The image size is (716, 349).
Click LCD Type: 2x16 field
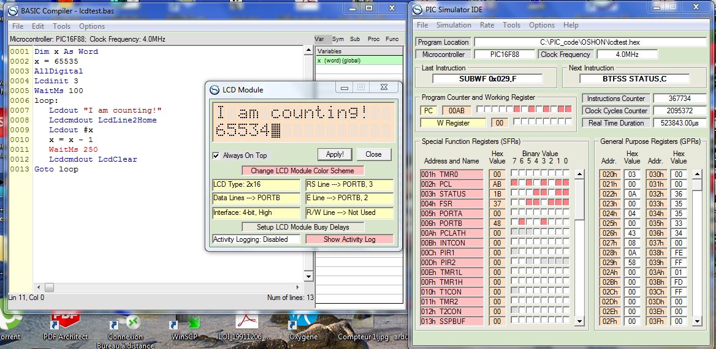point(256,185)
